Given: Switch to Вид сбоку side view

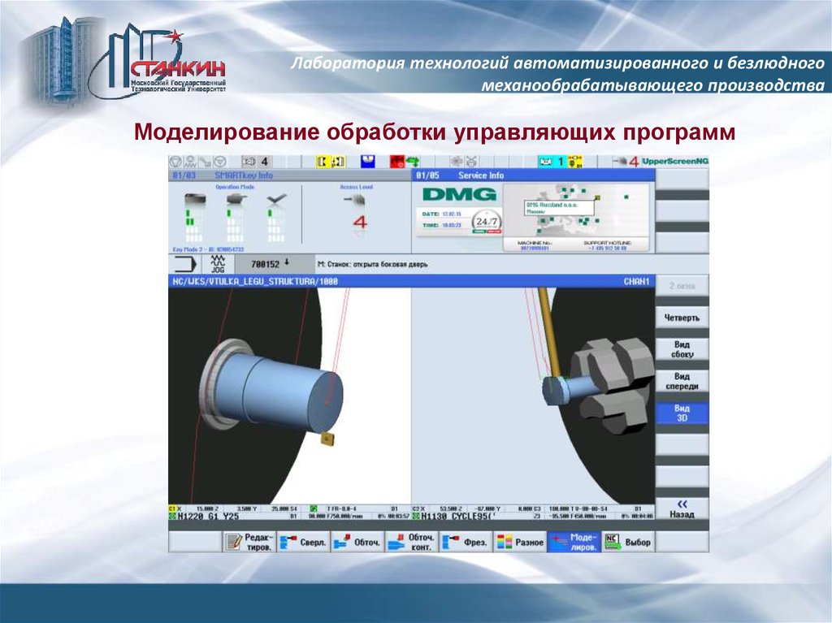Looking at the screenshot, I should (682, 349).
